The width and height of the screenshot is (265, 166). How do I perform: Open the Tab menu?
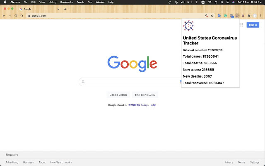(x=90, y=2)
